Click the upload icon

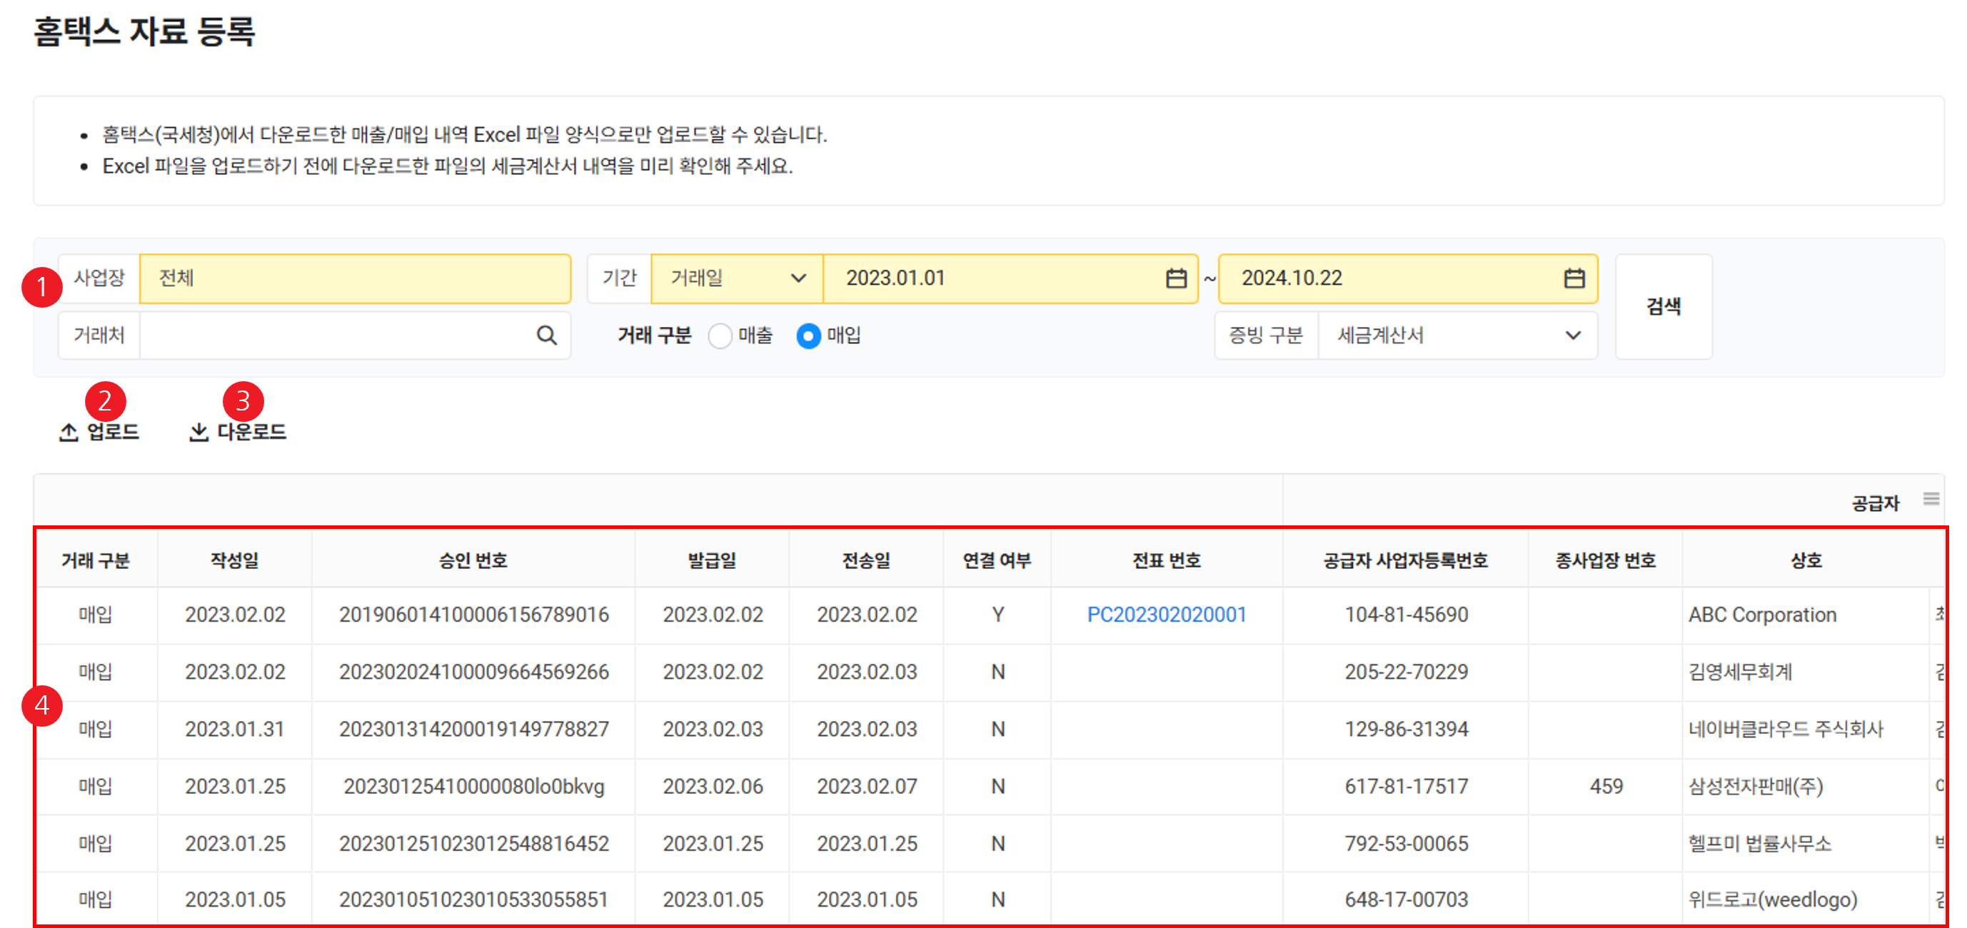(x=69, y=432)
